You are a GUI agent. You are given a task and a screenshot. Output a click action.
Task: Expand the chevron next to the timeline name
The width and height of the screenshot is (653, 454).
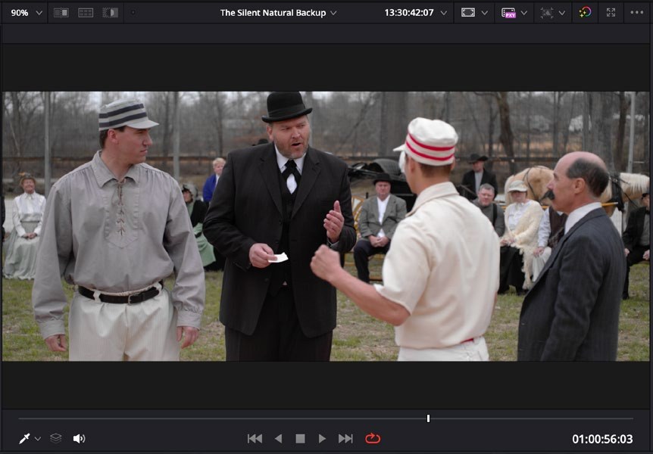click(x=333, y=13)
